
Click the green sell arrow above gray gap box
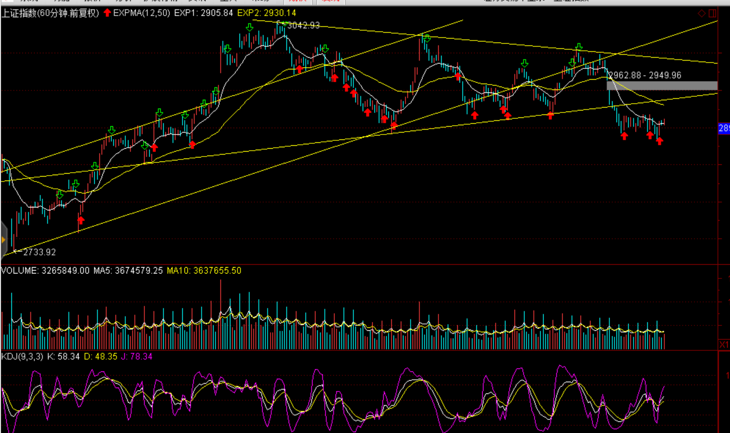(x=578, y=47)
